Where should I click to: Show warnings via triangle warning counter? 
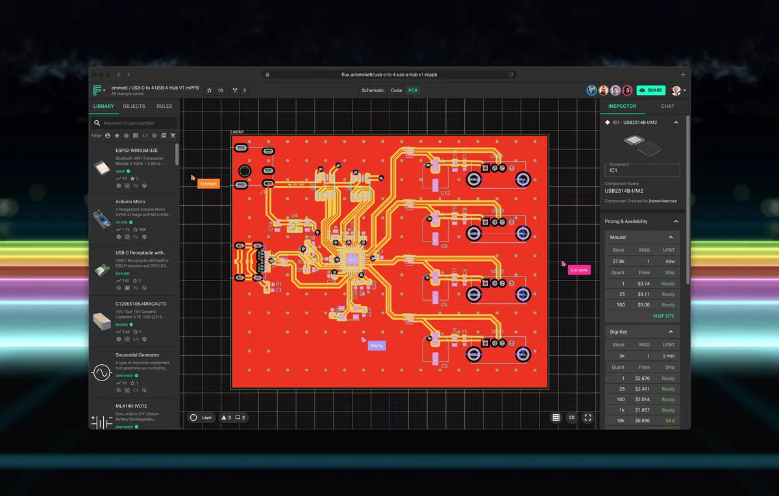point(227,417)
